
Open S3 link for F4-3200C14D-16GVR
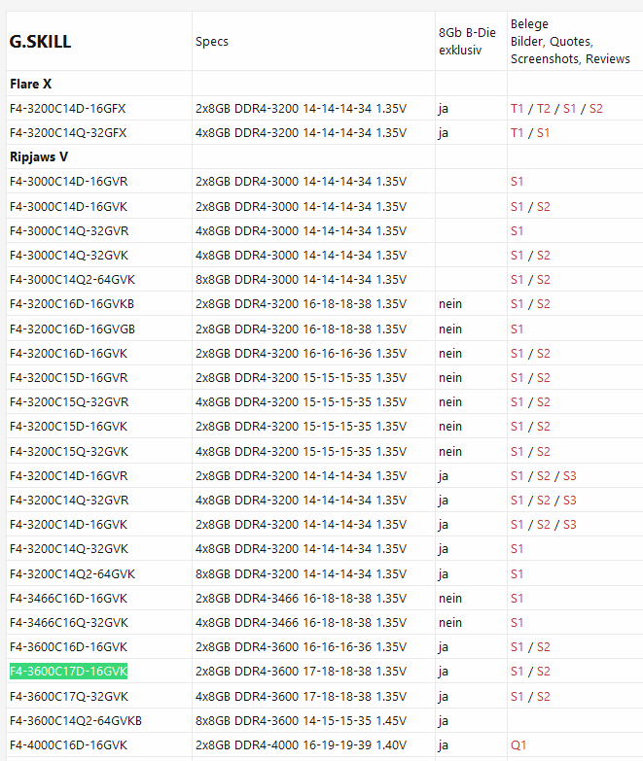tap(569, 475)
